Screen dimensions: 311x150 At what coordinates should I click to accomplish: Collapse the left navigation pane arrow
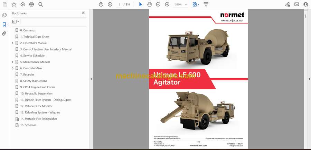91,79
